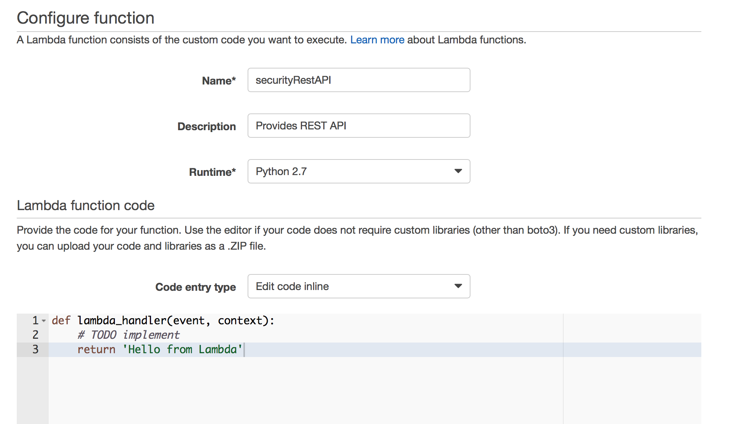Open the Code entry type dropdown
Viewport: 731px width, 424px height.
359,286
